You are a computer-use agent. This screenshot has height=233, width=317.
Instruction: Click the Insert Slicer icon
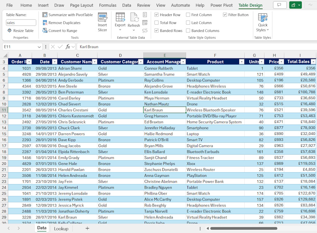coord(102,18)
